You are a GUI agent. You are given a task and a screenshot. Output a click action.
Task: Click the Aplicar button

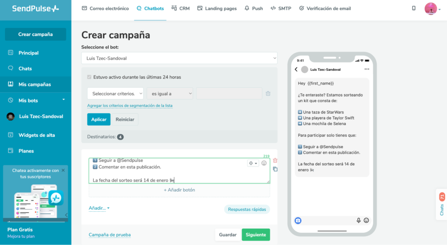[99, 120]
